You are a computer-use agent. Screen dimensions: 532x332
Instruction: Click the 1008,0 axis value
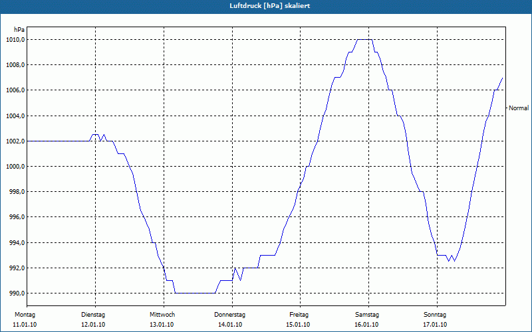(15, 64)
